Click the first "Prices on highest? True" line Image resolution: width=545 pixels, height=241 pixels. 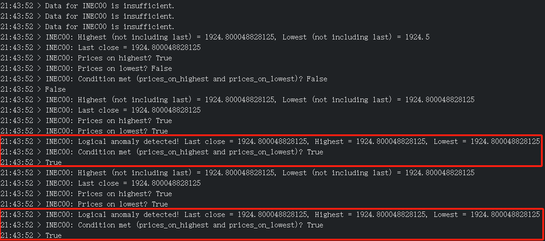point(86,58)
